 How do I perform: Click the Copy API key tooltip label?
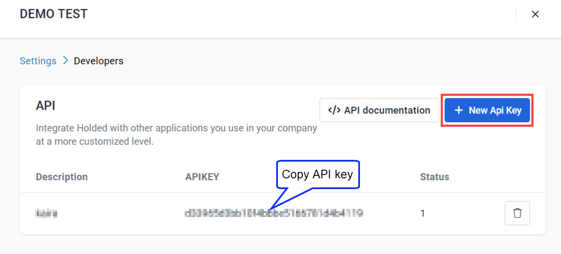318,174
